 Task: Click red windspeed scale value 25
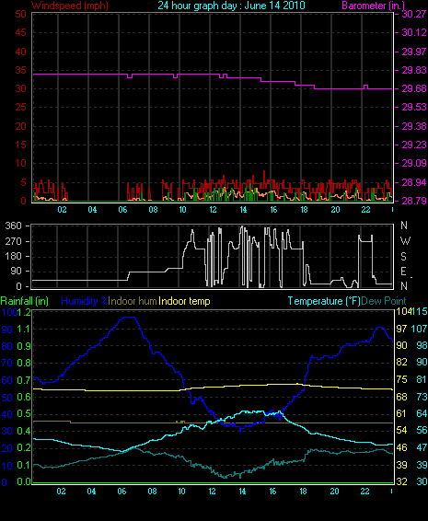pos(20,107)
